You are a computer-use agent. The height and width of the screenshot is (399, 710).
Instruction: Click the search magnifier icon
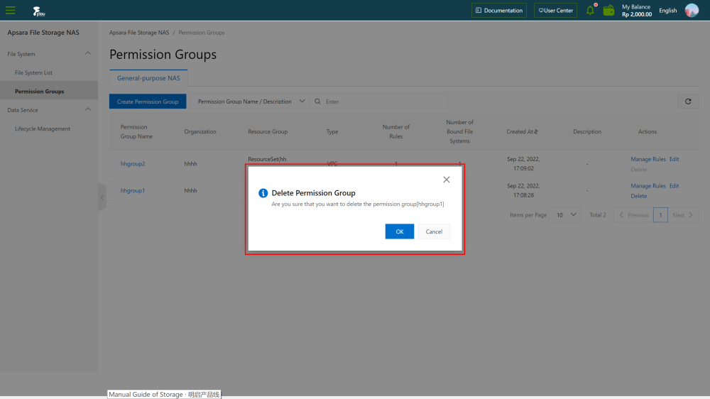(317, 102)
